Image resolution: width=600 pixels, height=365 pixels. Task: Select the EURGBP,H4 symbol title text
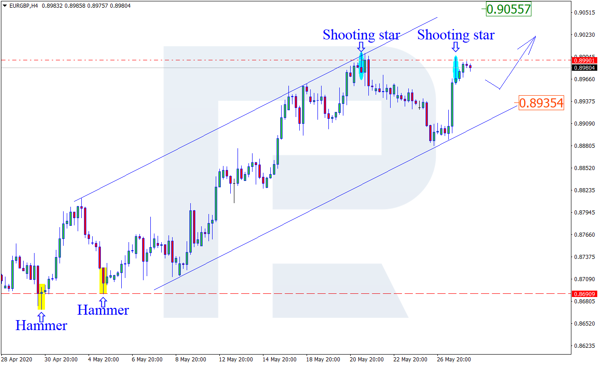pos(24,5)
